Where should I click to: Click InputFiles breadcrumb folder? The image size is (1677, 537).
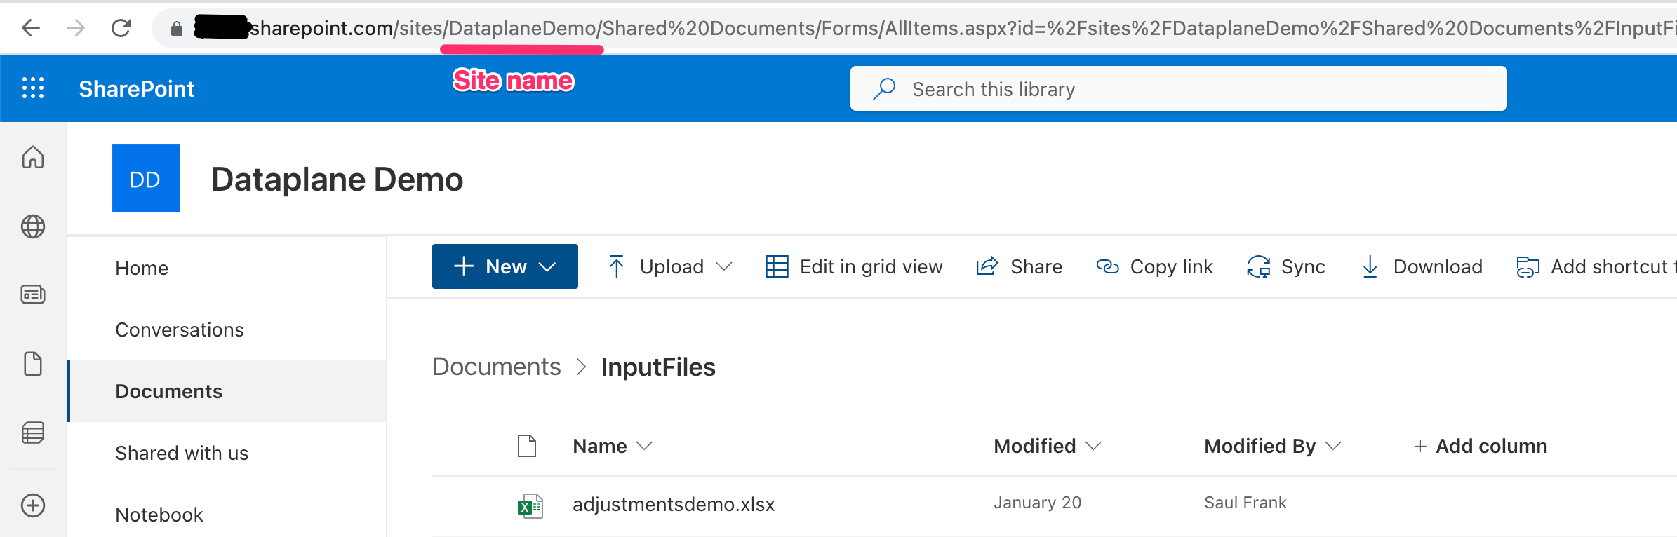(x=658, y=367)
